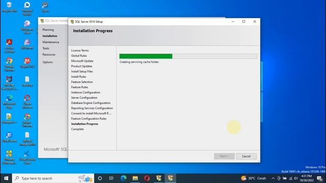The image size is (326, 183).
Task: Select Tools in Installation Center sidebar
Action: (46, 48)
